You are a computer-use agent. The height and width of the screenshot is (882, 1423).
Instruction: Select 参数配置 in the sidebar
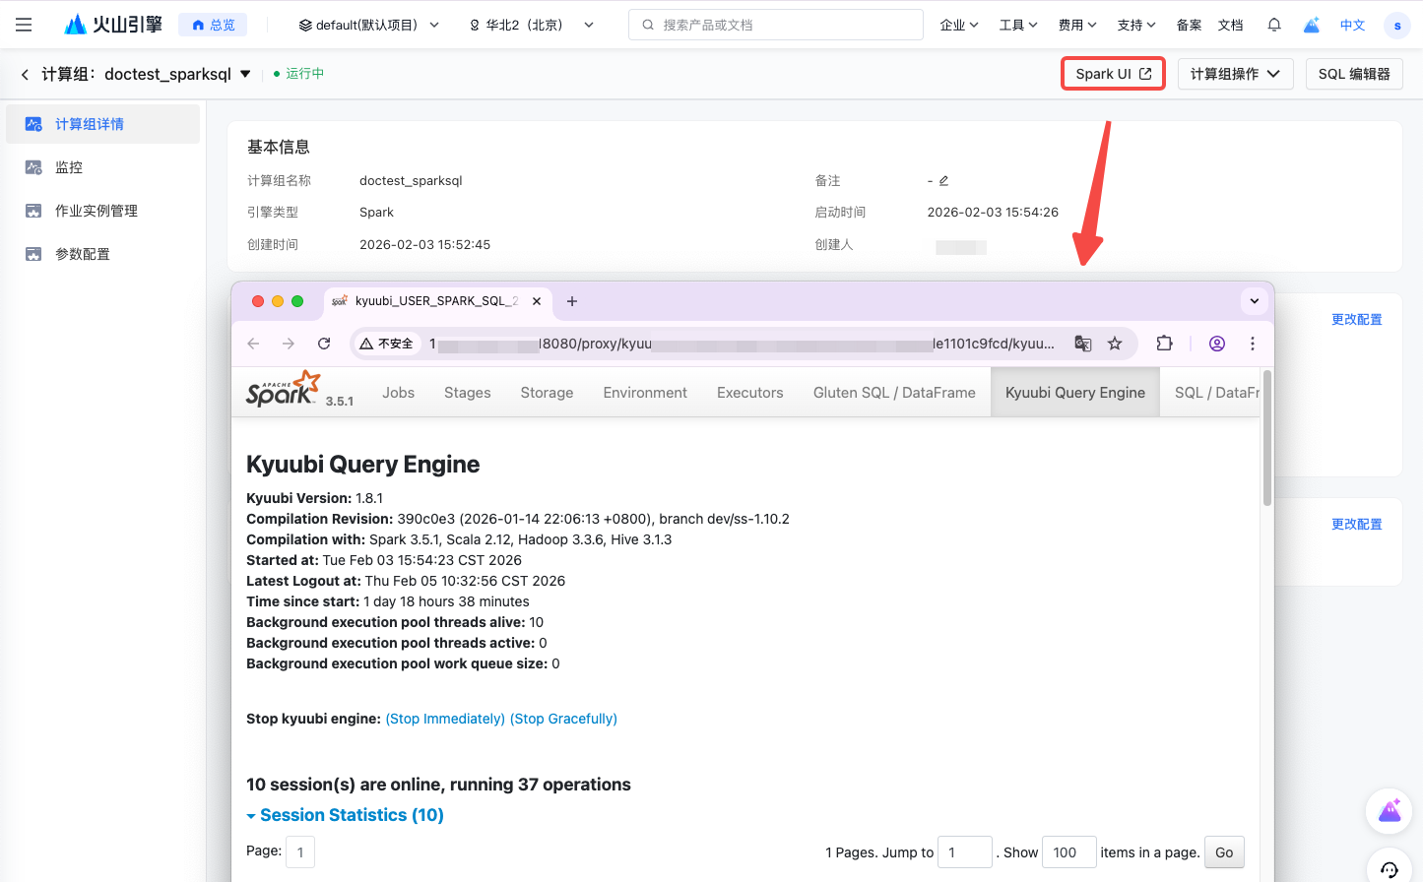pyautogui.click(x=103, y=254)
